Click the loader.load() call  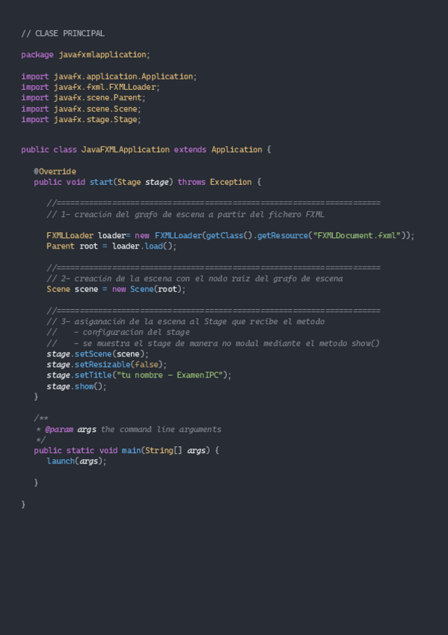[x=143, y=246]
